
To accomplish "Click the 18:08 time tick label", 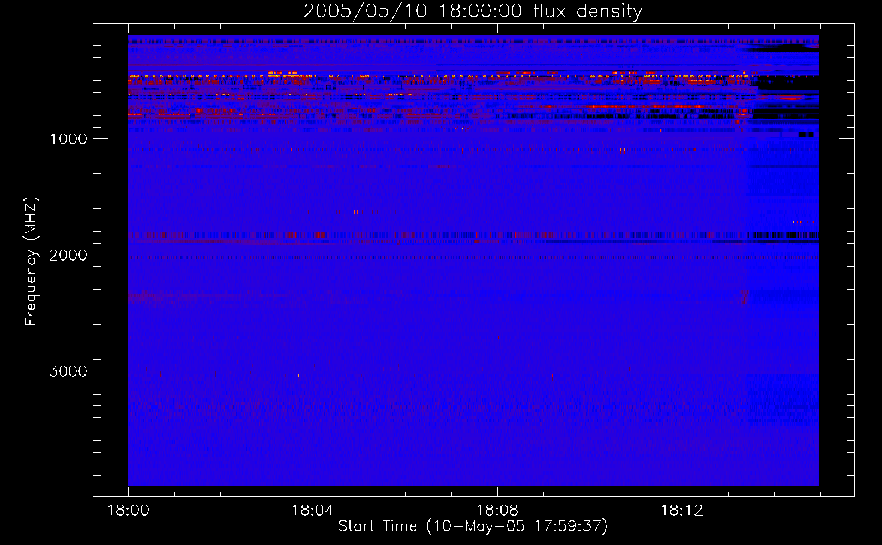I will click(x=497, y=511).
